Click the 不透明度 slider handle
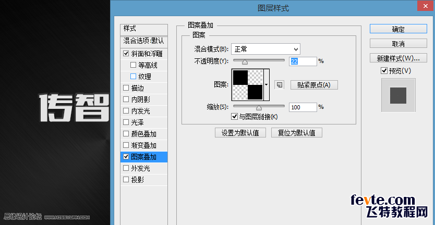This screenshot has height=225, width=435. point(245,62)
